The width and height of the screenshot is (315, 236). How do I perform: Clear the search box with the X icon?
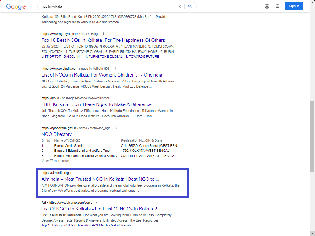click(179, 6)
